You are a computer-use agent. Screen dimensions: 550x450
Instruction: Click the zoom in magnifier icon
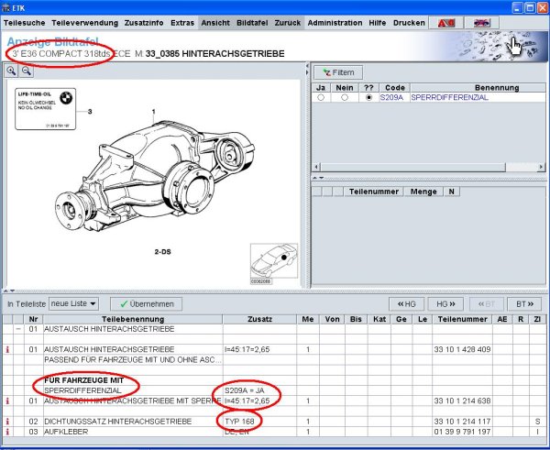[x=12, y=71]
